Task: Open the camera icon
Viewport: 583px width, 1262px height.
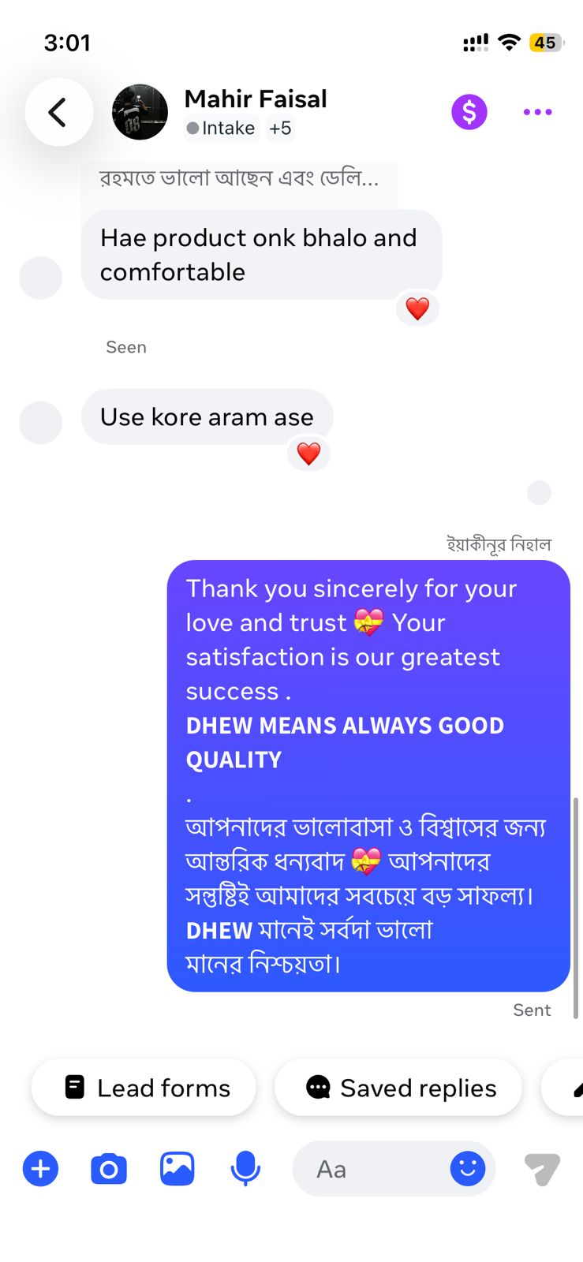Action: pos(109,1168)
